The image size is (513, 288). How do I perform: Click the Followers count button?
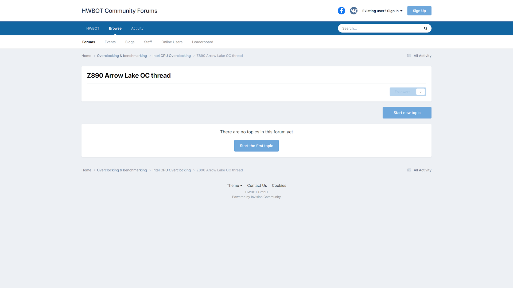tap(407, 92)
